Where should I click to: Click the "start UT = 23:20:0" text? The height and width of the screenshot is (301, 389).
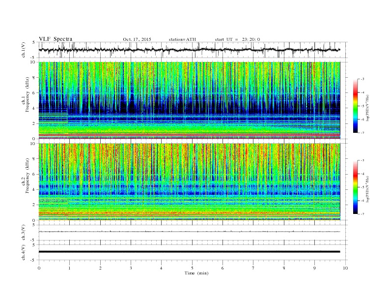pos(237,39)
